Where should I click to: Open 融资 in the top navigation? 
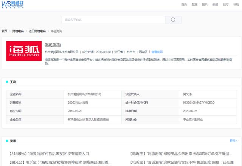(x=215, y=5)
